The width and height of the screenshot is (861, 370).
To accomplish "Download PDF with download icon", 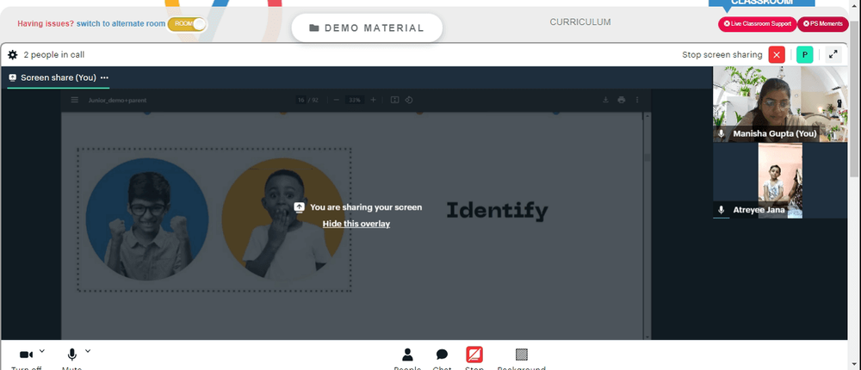I will point(605,100).
